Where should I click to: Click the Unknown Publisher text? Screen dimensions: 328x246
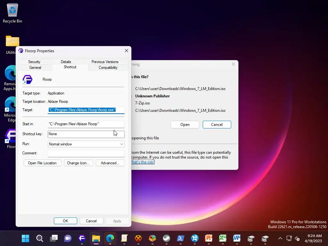click(152, 96)
